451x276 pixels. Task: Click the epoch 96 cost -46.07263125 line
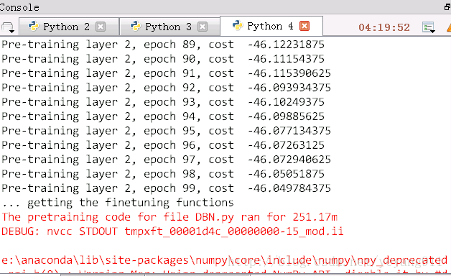163,145
